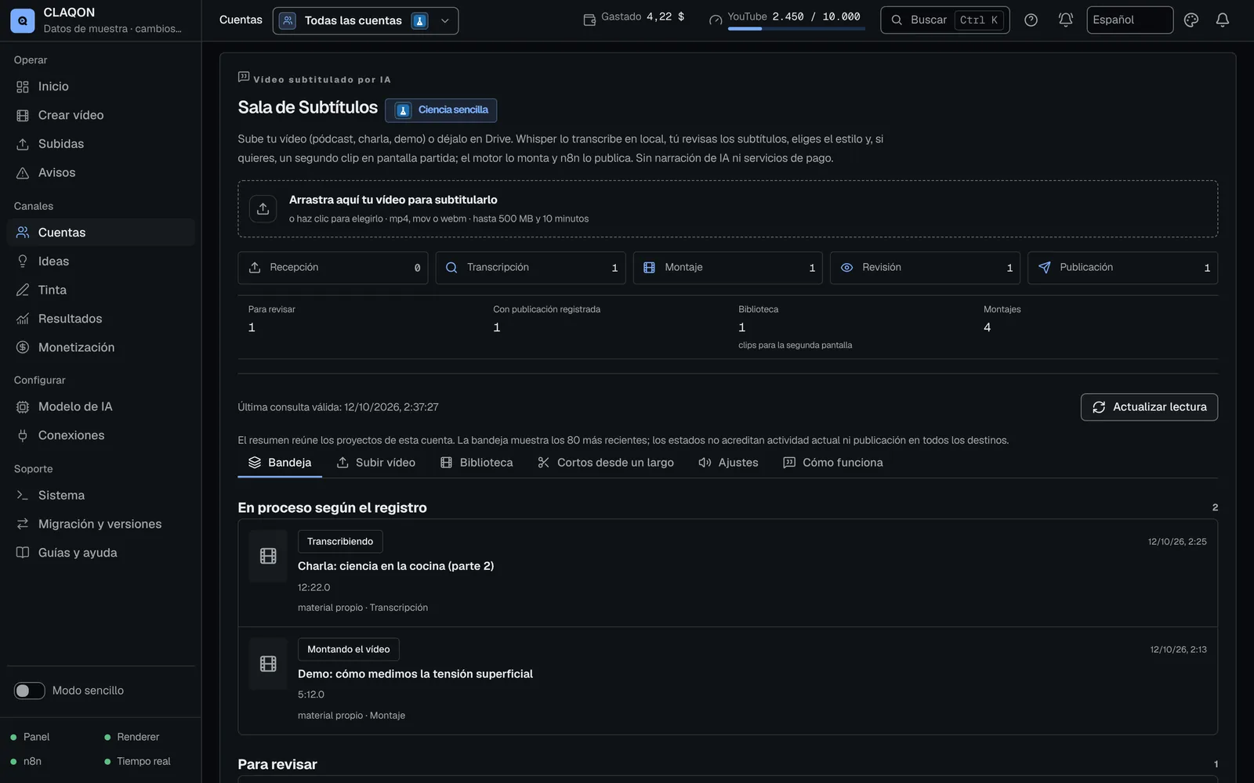Switch to the Subir vídeo tab

click(x=376, y=463)
